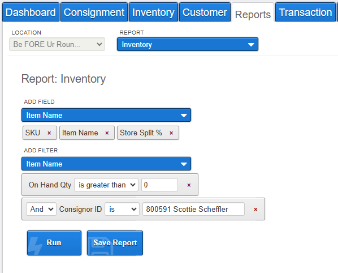Expand the Add Field Item Name dropdown
This screenshot has width=338, height=273.
[x=106, y=115]
